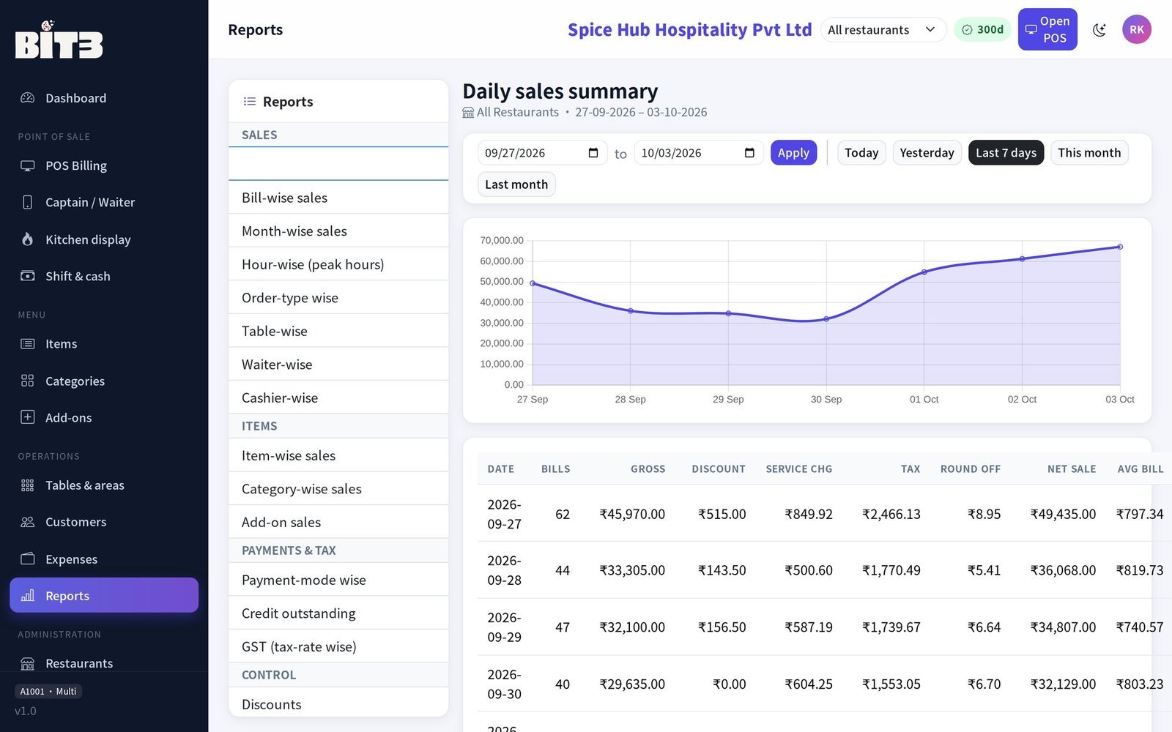The height and width of the screenshot is (732, 1172).
Task: Toggle dark mode with the moon icon
Action: pos(1099,30)
